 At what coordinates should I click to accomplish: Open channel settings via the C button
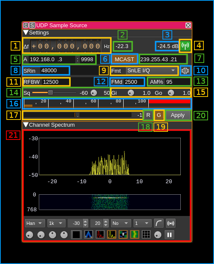pyautogui.click(x=26, y=26)
